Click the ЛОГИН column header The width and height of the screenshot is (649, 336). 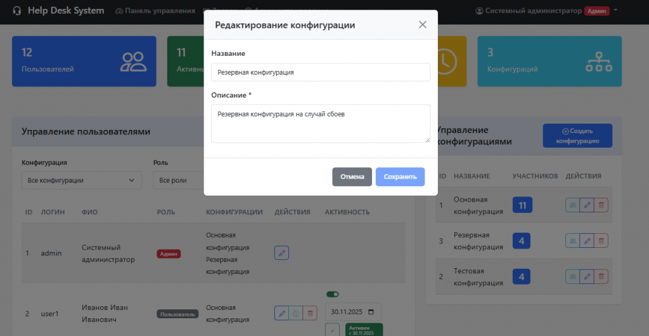[53, 212]
